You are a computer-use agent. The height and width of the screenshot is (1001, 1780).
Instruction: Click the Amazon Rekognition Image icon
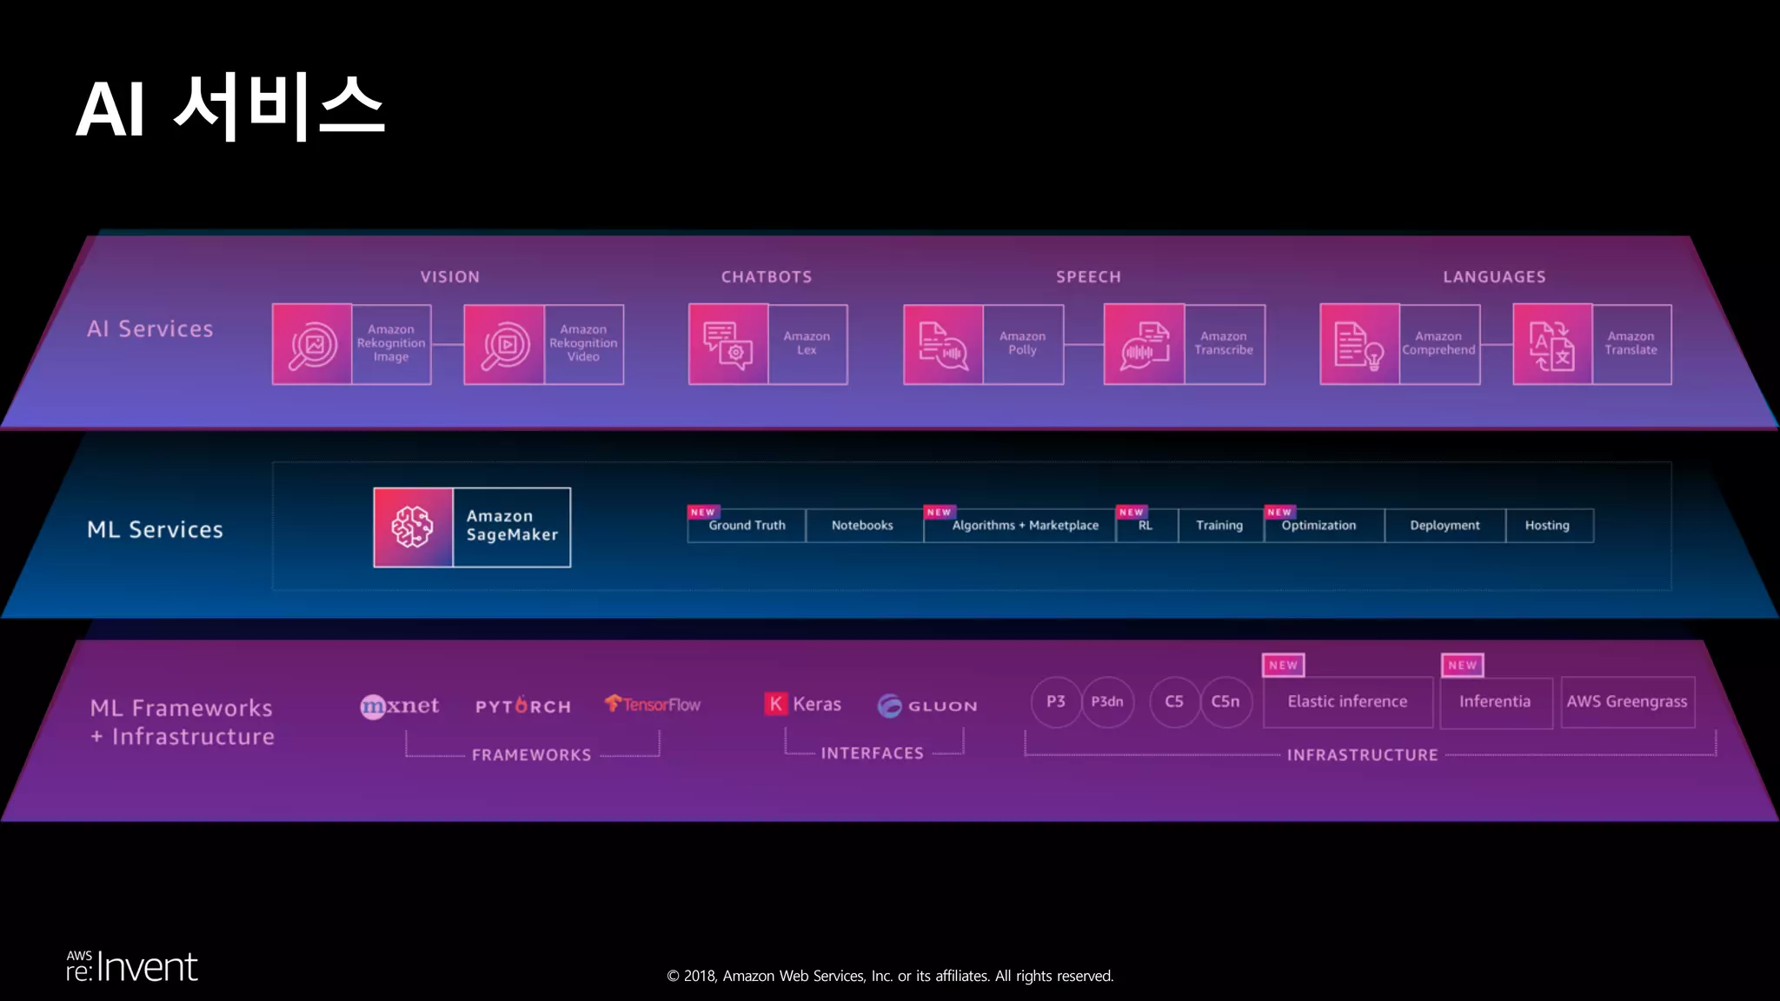[312, 344]
